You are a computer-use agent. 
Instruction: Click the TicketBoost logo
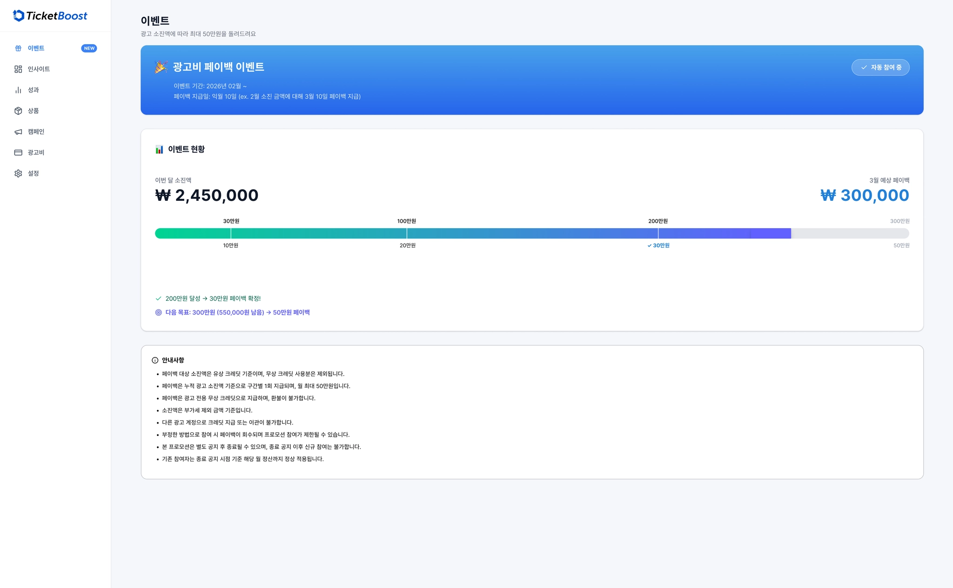coord(50,16)
